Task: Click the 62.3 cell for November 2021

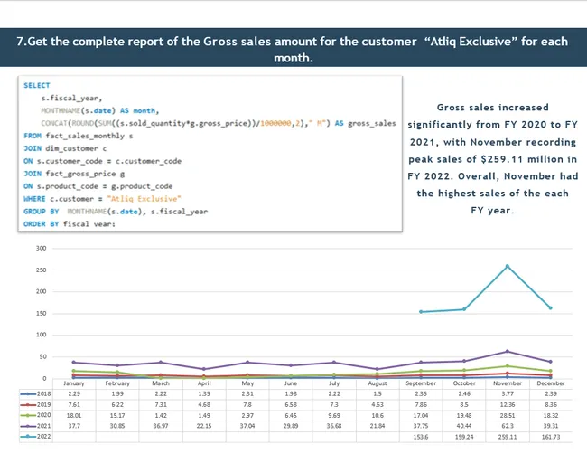Action: point(508,426)
